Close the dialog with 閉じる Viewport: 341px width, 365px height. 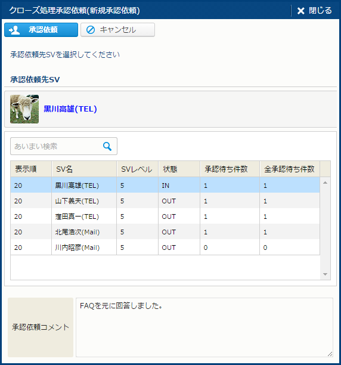click(x=315, y=11)
